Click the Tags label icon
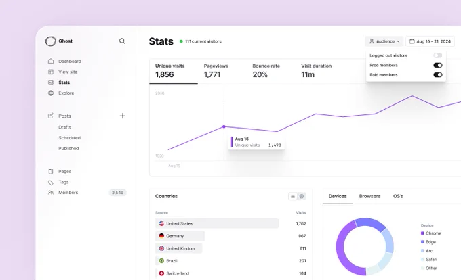 coord(51,183)
